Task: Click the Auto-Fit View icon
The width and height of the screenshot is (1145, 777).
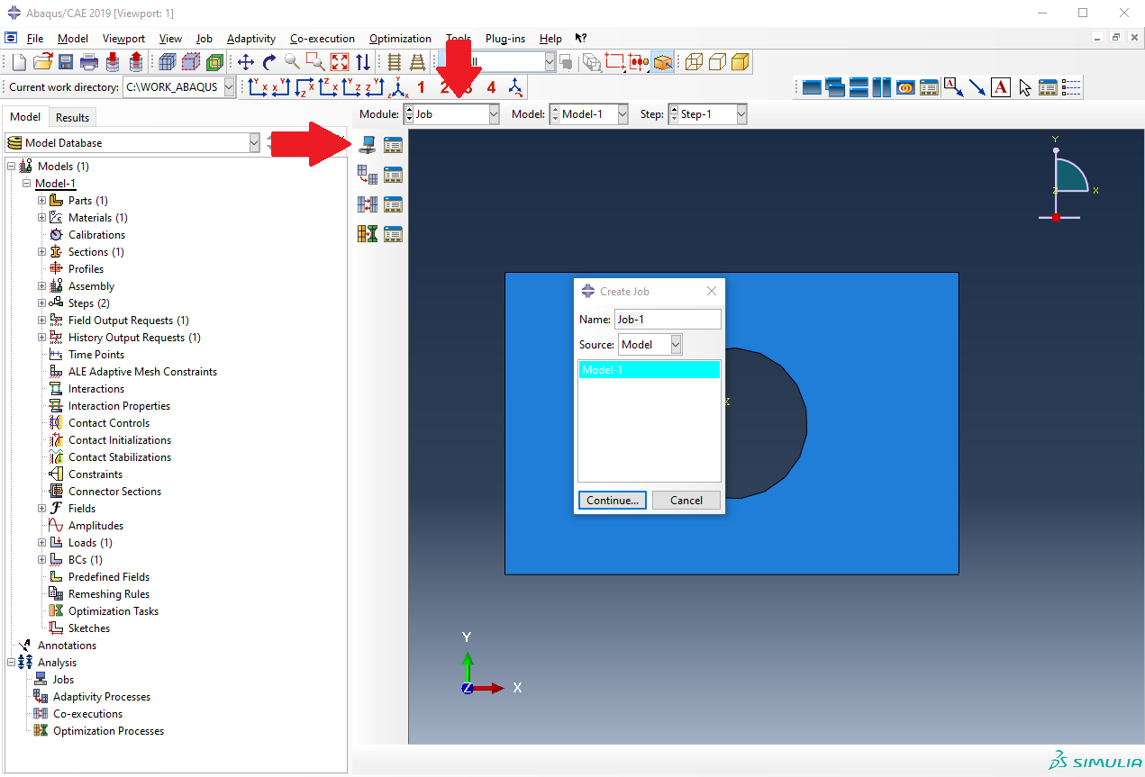Action: (340, 62)
